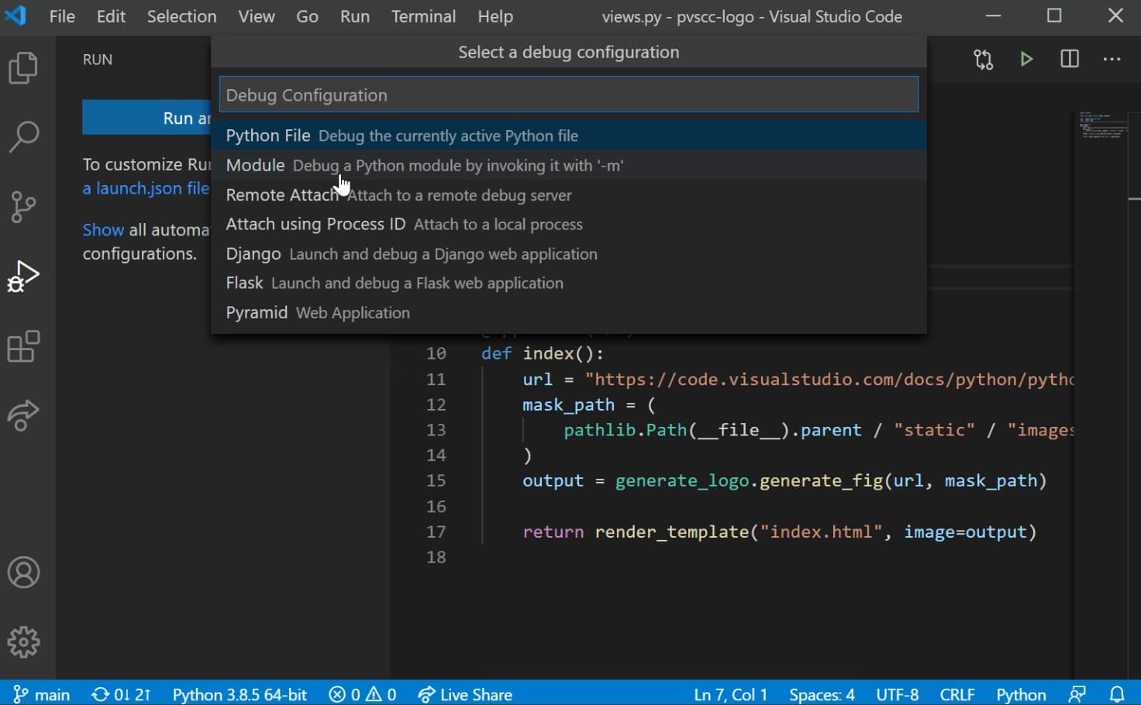The height and width of the screenshot is (705, 1141).
Task: Click the sync changes status item
Action: [x=122, y=694]
